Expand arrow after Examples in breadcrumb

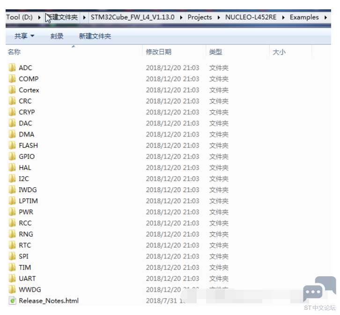pos(325,17)
